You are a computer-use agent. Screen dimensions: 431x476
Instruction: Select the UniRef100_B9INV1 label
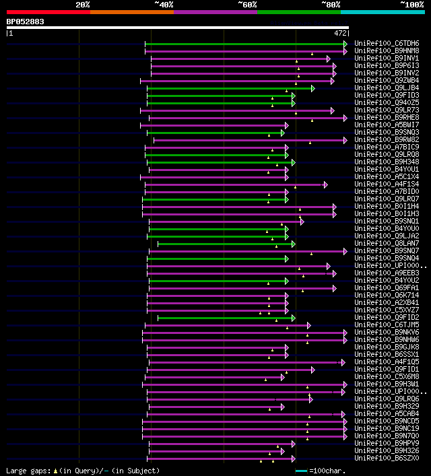[x=387, y=58]
